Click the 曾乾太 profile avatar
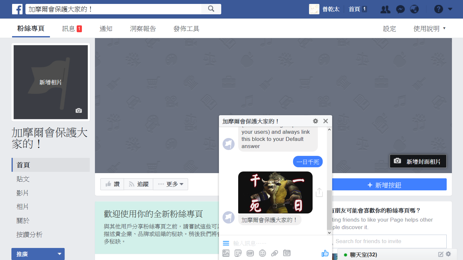Image resolution: width=463 pixels, height=260 pixels. 314,9
